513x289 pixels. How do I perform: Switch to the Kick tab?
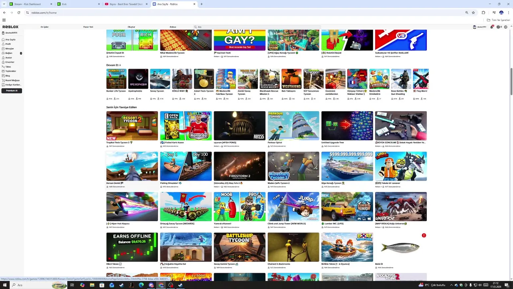pyautogui.click(x=79, y=4)
